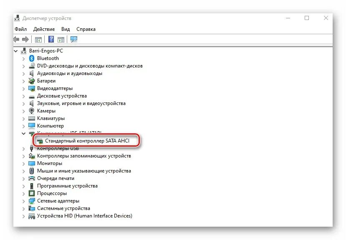Click the Show/Hide action pane toolbar icon
This screenshot has width=346, height=240.
coord(61,40)
